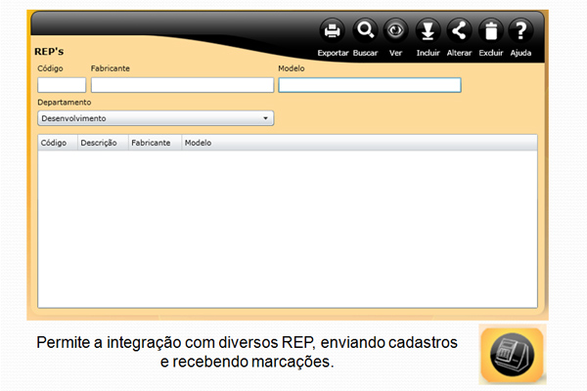Click the REP's form title

50,51
